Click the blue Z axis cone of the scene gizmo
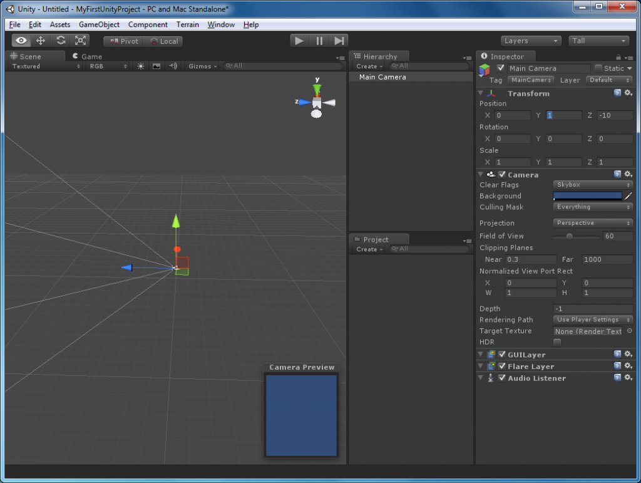 coord(305,102)
